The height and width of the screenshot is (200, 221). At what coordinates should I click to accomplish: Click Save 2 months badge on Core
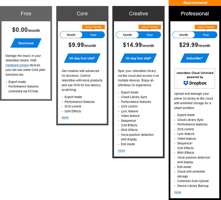93,27
